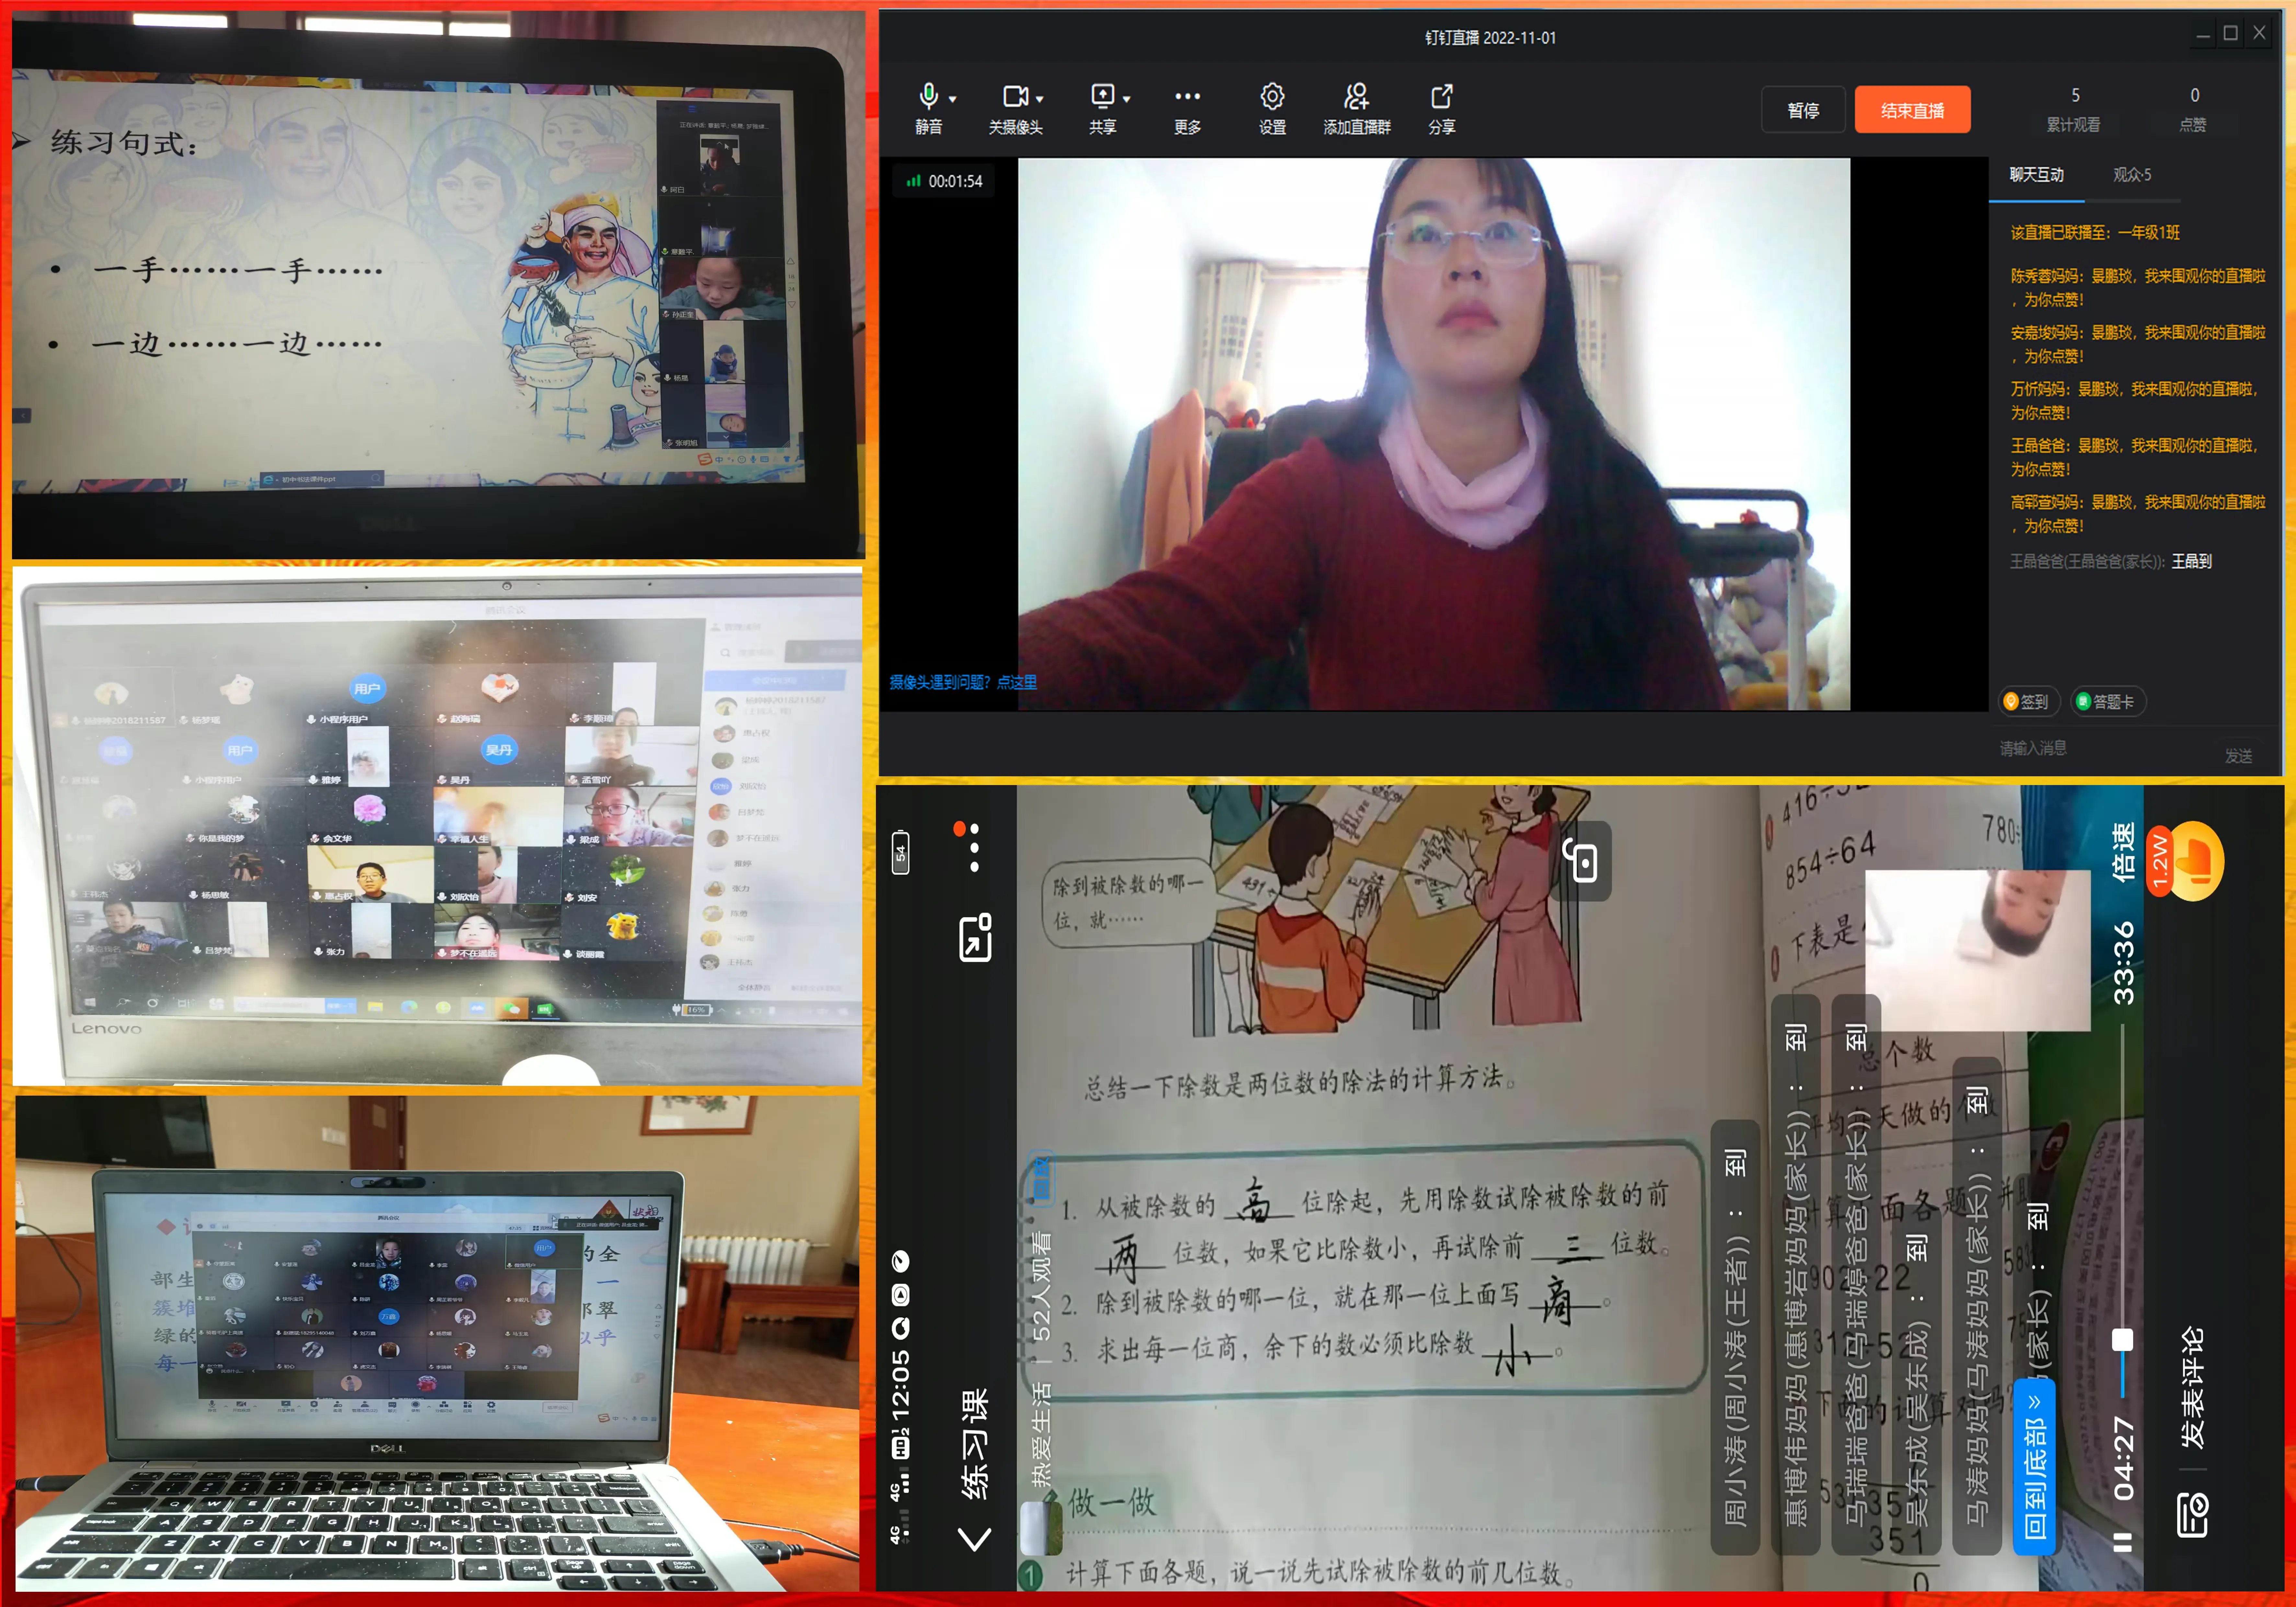Tap the blue 回到底部 button
This screenshot has height=1607, width=2296.
(2034, 1467)
